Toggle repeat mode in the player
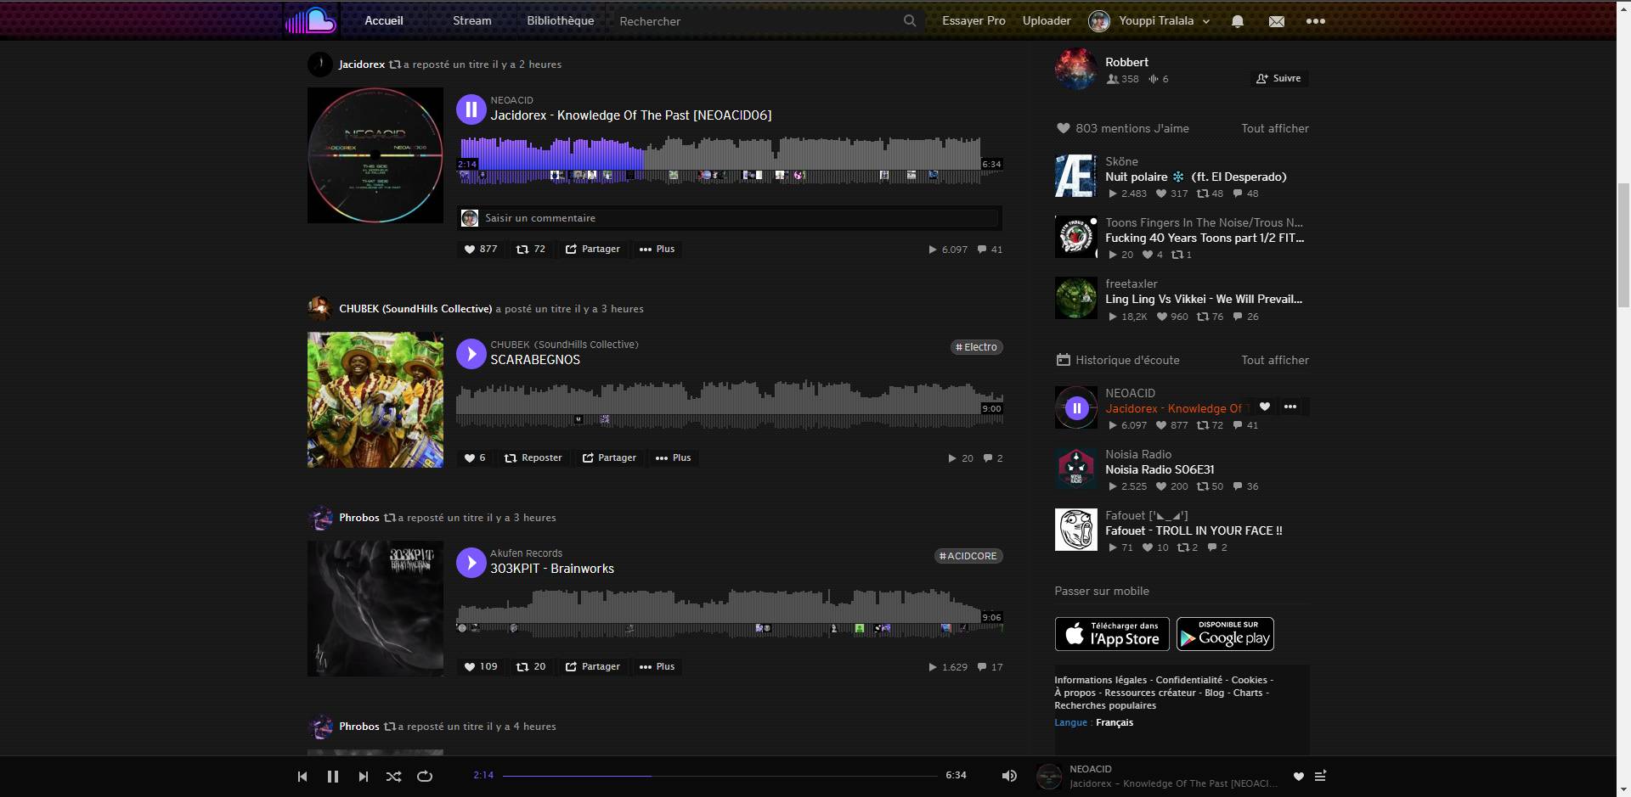 (x=424, y=776)
